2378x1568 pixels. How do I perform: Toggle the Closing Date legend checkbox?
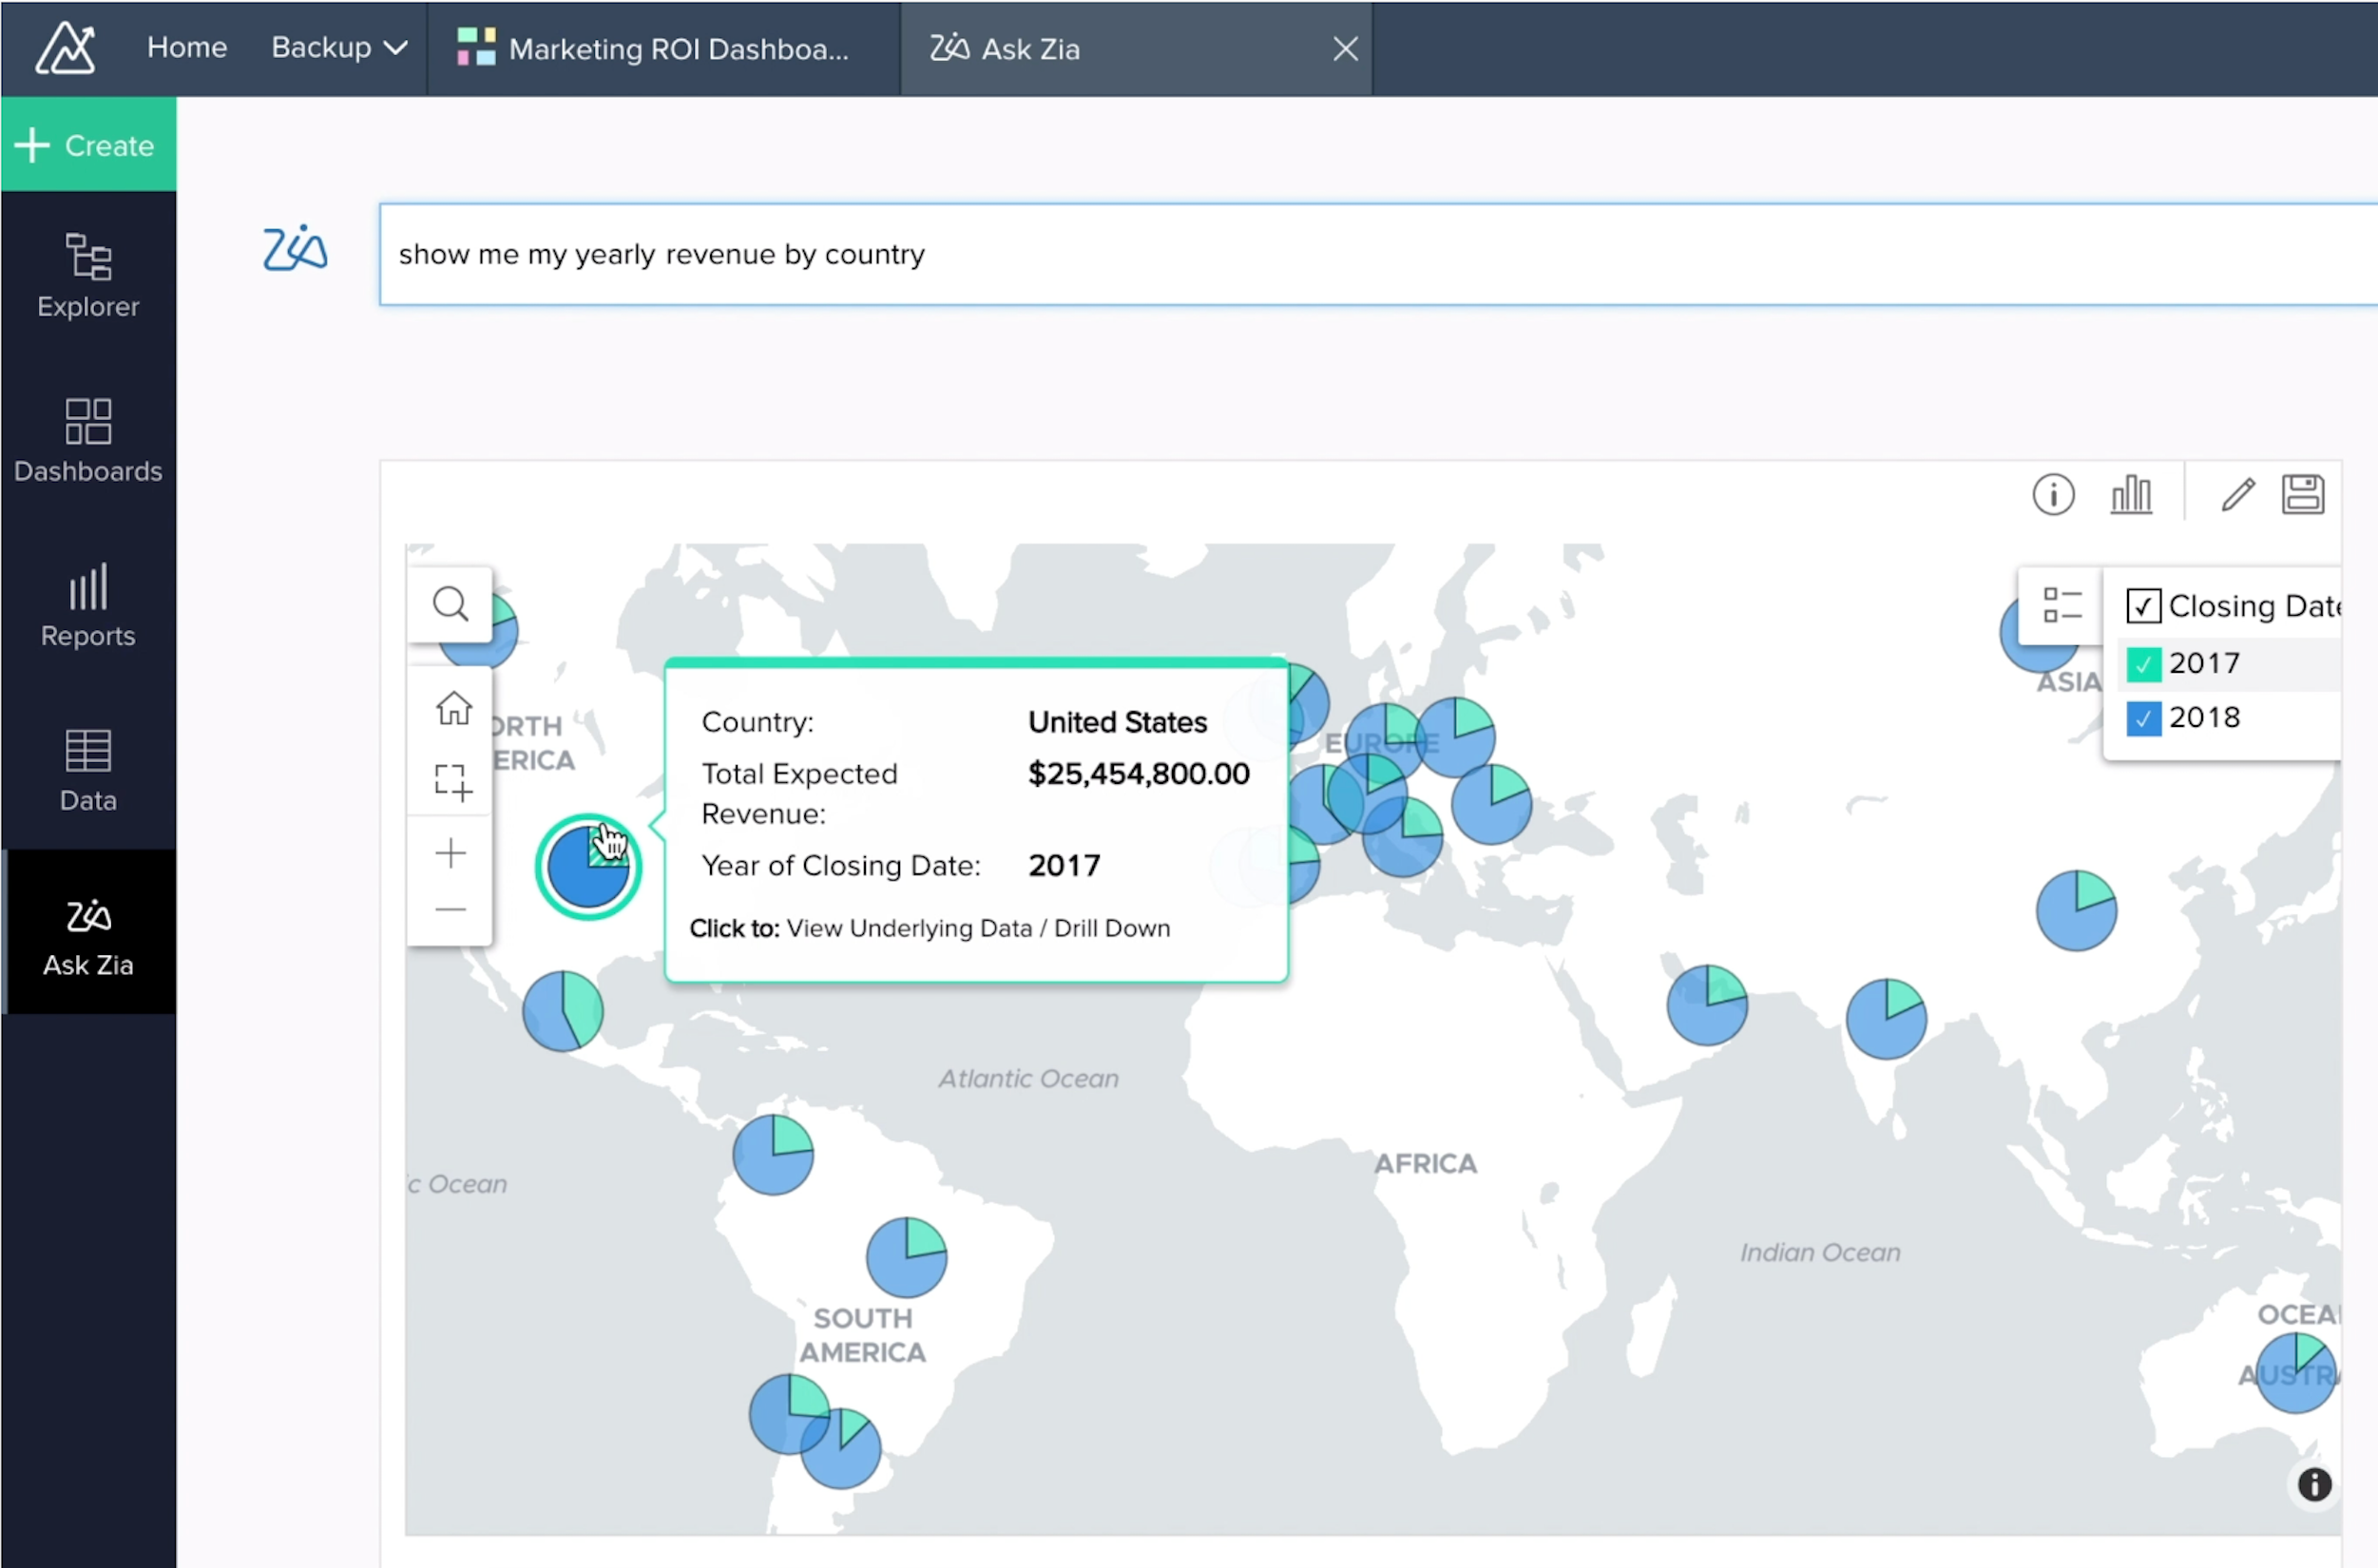[2142, 606]
